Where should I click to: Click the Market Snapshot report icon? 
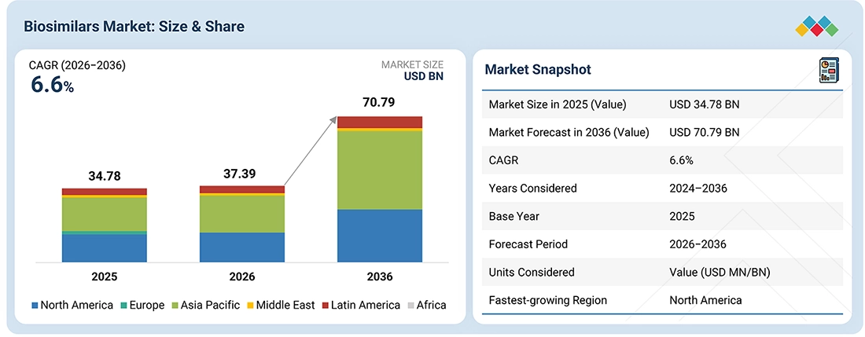point(829,71)
